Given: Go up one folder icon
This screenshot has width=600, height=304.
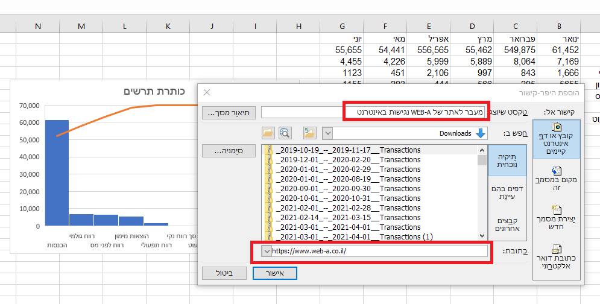Looking at the screenshot, I should (309, 133).
